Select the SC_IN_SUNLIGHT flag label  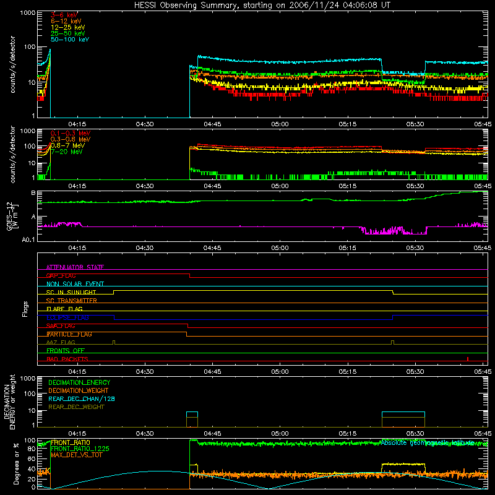point(71,292)
